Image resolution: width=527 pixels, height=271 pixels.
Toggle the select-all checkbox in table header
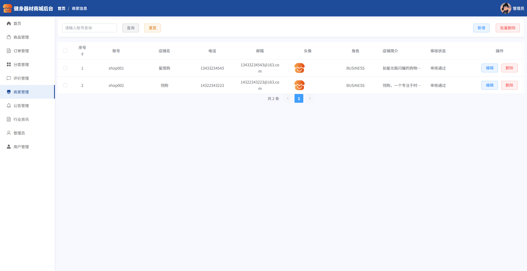65,51
